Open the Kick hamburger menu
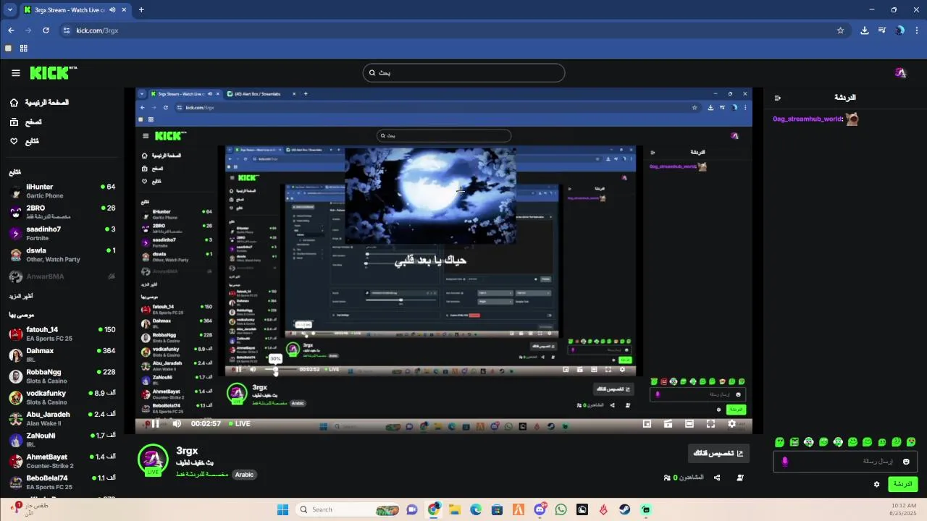The image size is (927, 521). point(15,73)
